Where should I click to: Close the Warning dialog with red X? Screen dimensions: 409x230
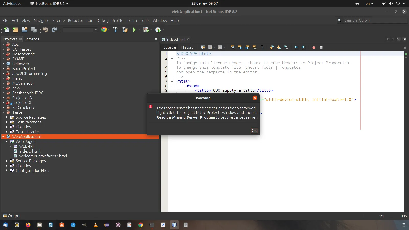(255, 98)
